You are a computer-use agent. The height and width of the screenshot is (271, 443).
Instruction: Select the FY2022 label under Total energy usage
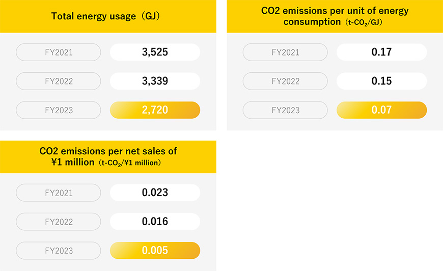coord(59,81)
